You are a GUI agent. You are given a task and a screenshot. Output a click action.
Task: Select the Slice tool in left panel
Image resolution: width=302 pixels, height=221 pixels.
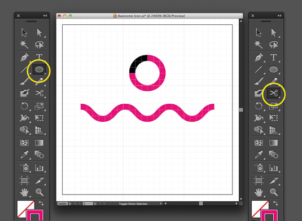click(x=40, y=180)
